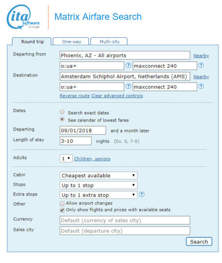The height and width of the screenshot is (263, 222).
Task: Click the ITA Software logo
Action: pyautogui.click(x=23, y=17)
